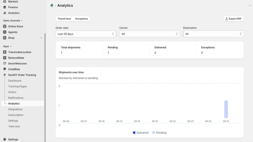Click the Online Store icon

(5, 26)
